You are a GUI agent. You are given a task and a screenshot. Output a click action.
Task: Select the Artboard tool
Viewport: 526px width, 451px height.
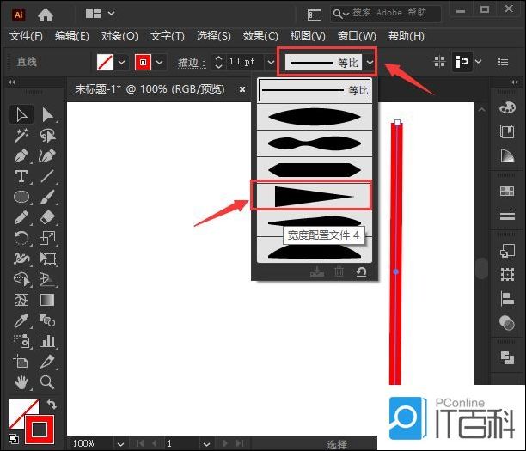[x=21, y=362]
